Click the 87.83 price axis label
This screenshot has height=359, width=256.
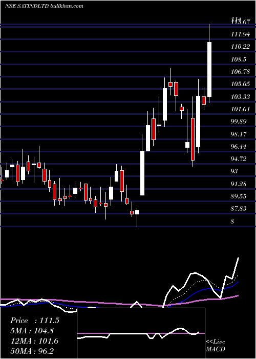tap(239, 209)
